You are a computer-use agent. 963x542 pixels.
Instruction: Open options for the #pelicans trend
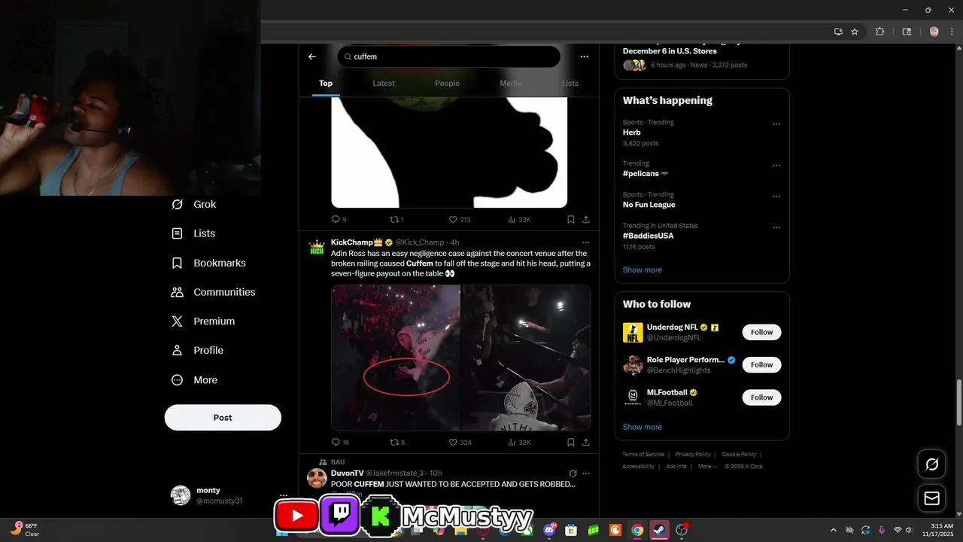(776, 165)
